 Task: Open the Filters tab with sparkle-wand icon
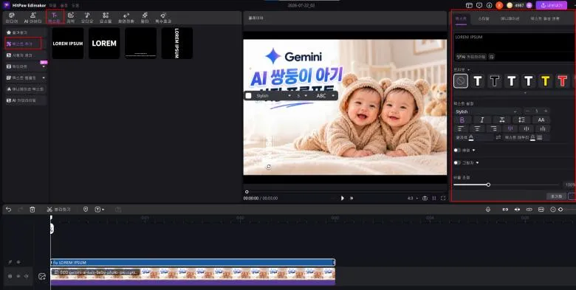point(145,18)
